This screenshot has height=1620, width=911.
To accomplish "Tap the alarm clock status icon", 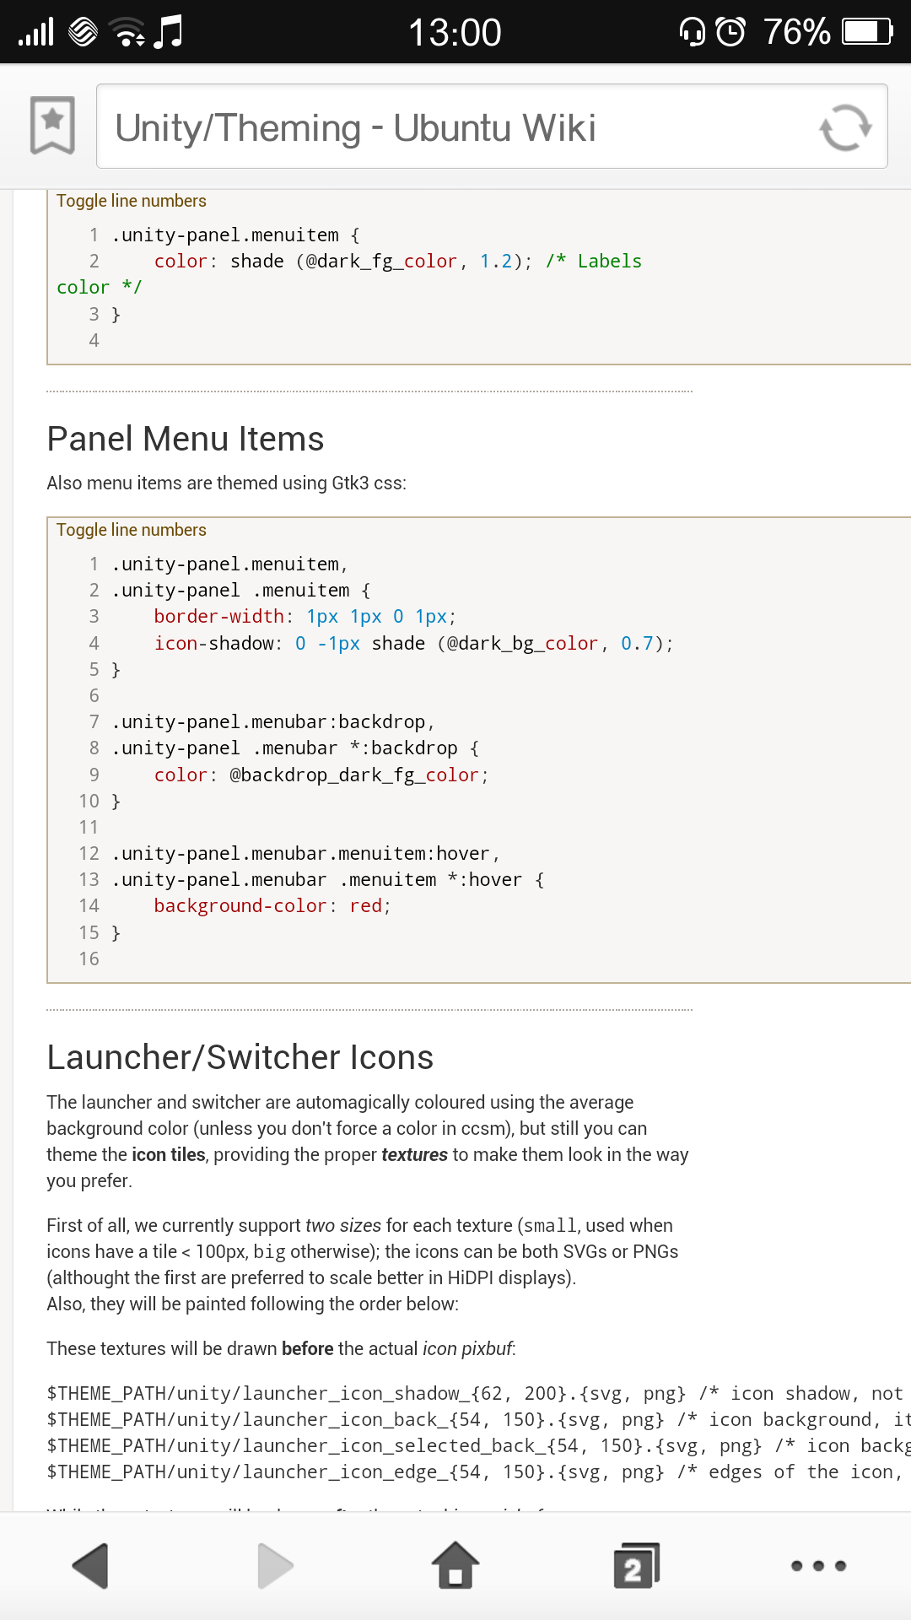I will (730, 32).
